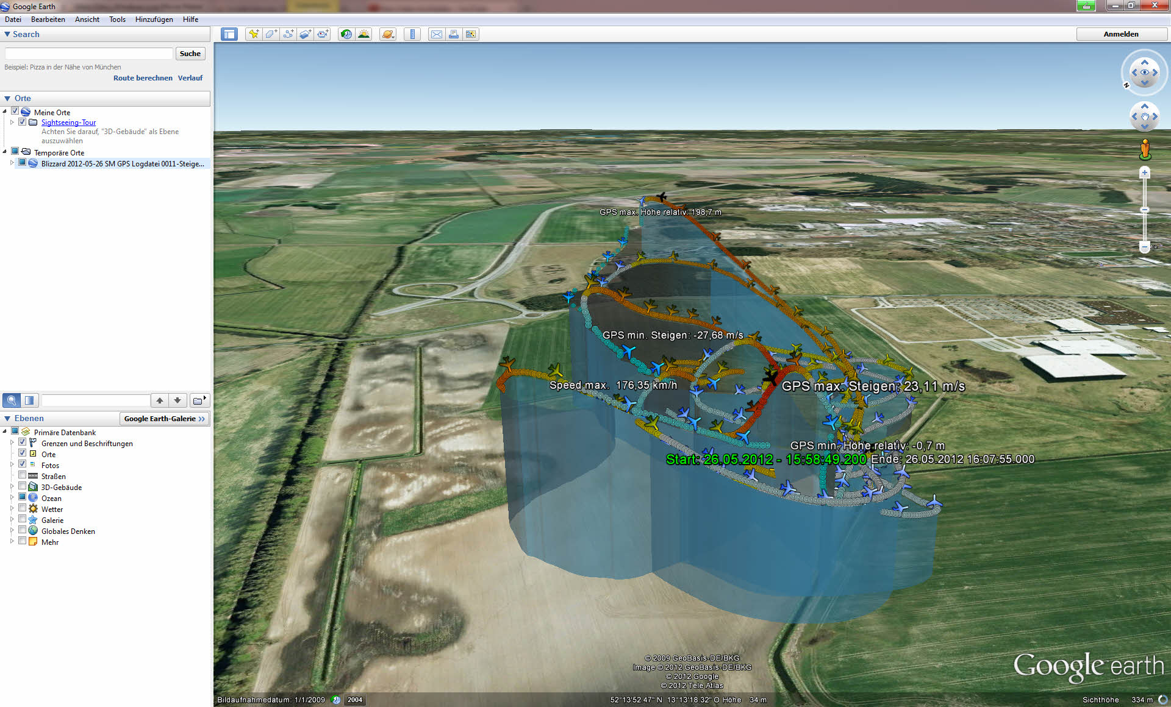Collapse the Primäre Datenbank tree

(5, 432)
